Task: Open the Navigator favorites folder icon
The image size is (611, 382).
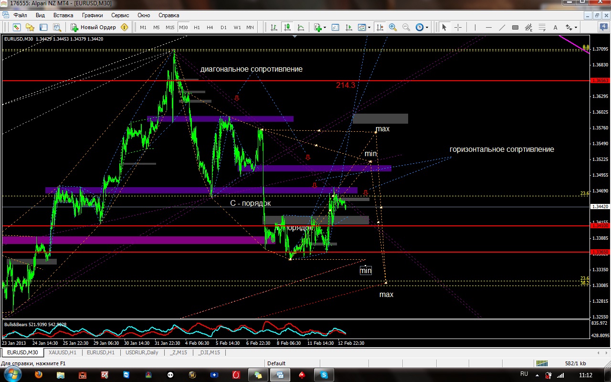Action: click(x=30, y=27)
